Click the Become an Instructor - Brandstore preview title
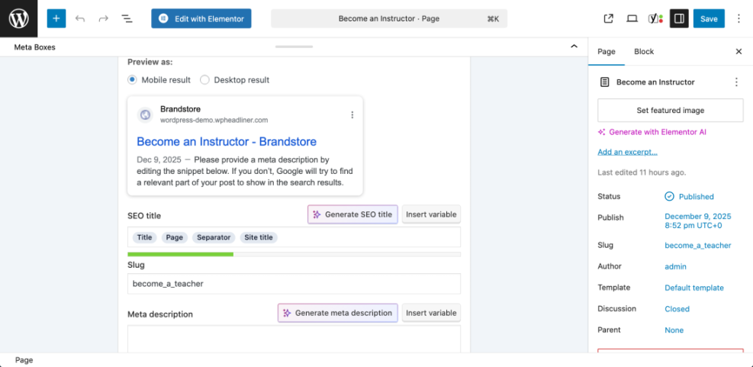 pyautogui.click(x=227, y=142)
